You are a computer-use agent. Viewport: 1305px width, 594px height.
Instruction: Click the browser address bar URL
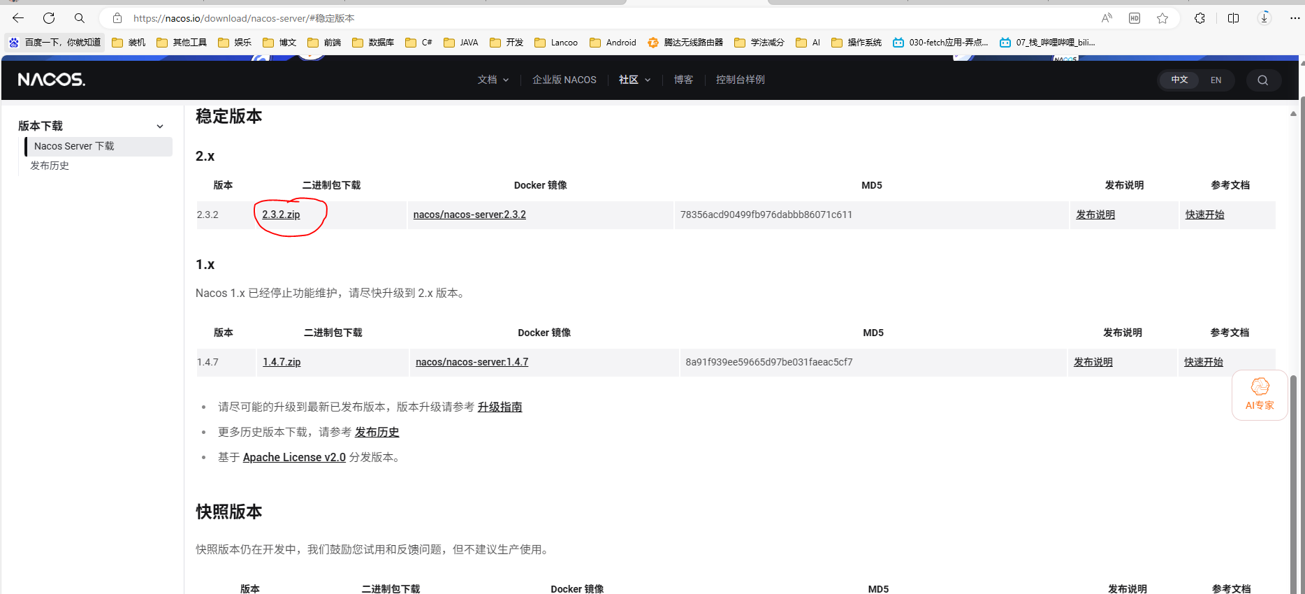(x=244, y=18)
